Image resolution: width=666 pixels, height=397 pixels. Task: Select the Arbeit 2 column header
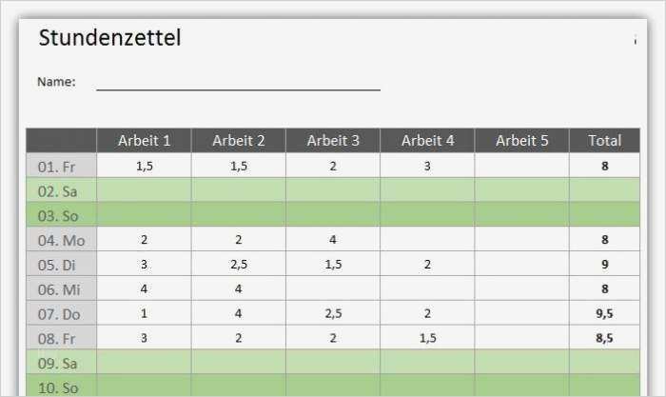point(238,141)
